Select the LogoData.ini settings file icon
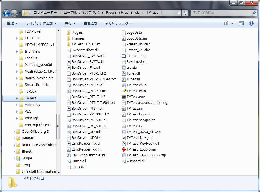 point(124,38)
